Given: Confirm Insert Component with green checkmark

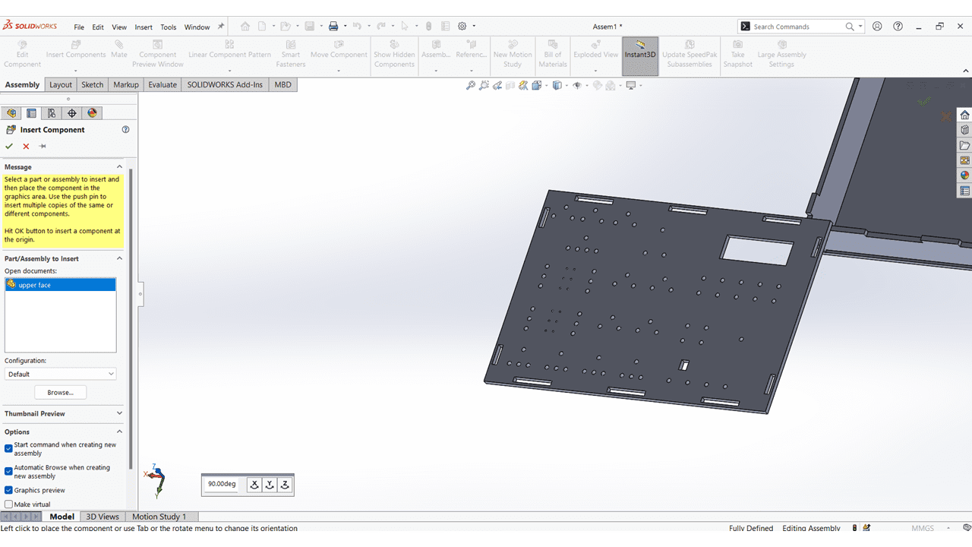Looking at the screenshot, I should coord(9,146).
